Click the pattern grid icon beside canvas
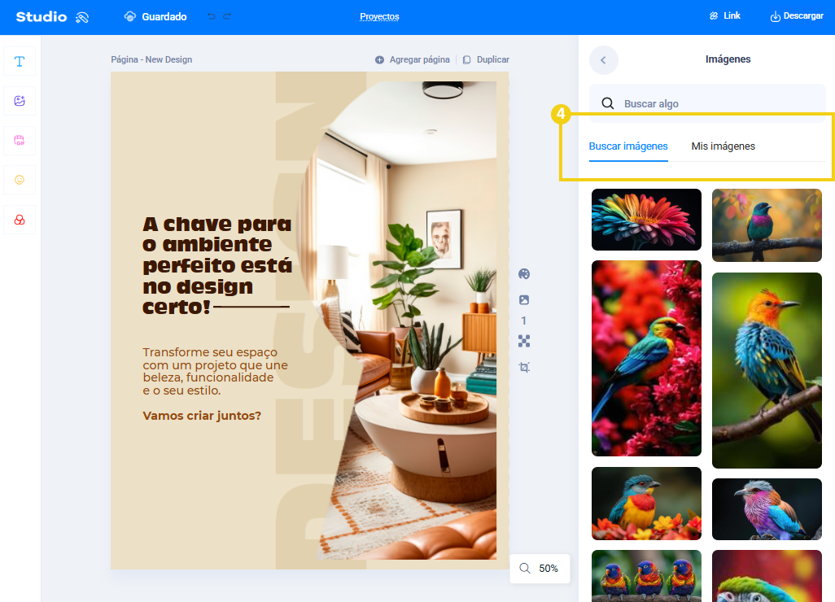This screenshot has height=602, width=835. point(524,341)
